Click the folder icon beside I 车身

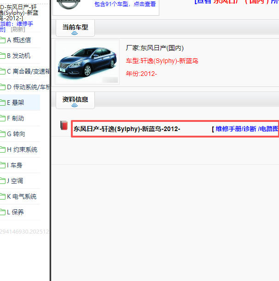point(2,165)
